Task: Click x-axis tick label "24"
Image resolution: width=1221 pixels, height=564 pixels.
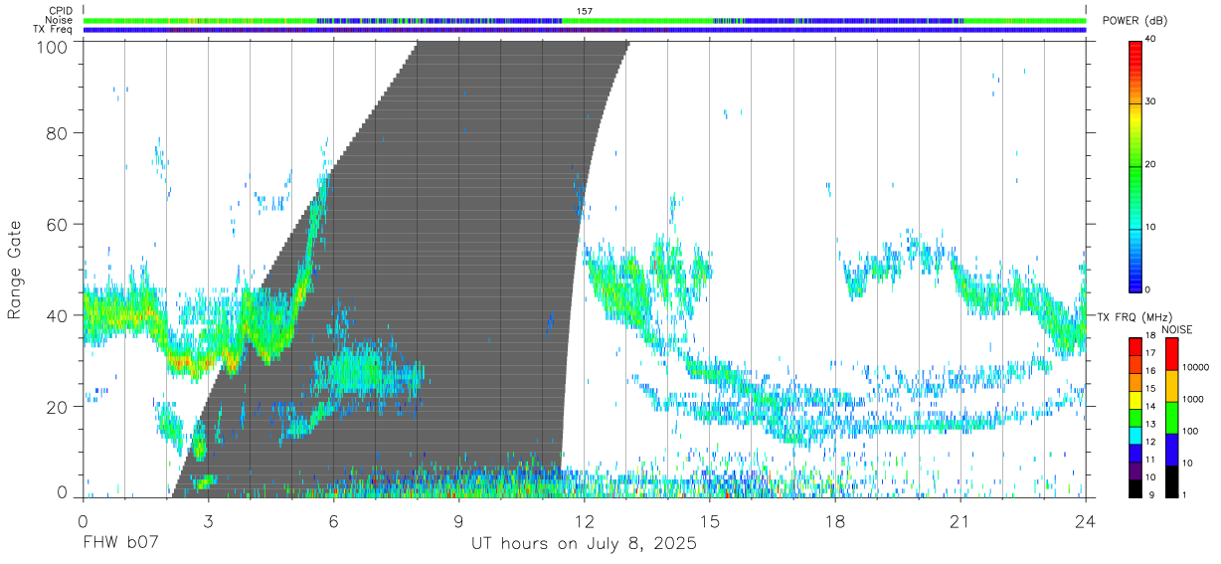Action: (x=1086, y=521)
